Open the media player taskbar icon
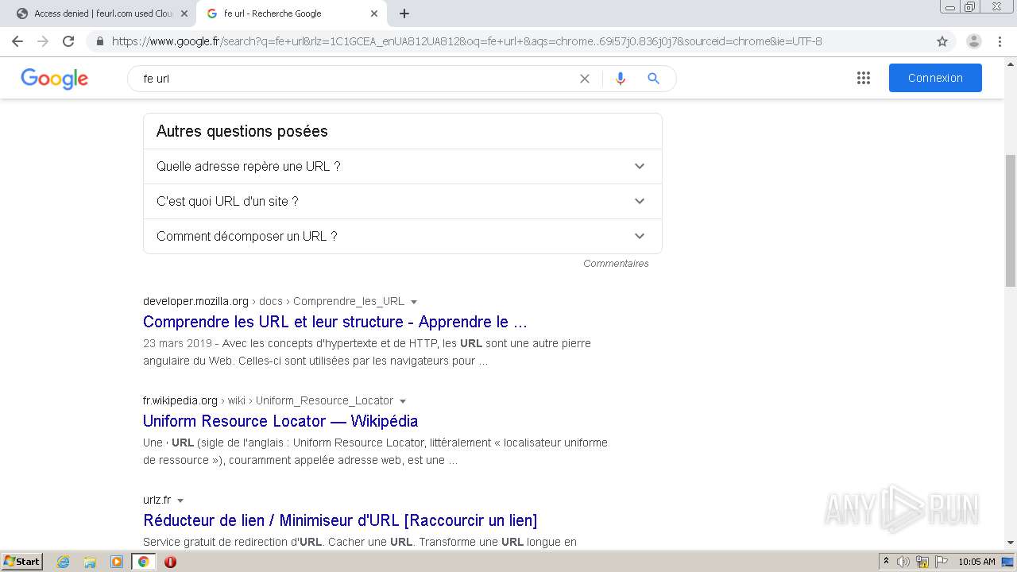1017x572 pixels. click(117, 562)
